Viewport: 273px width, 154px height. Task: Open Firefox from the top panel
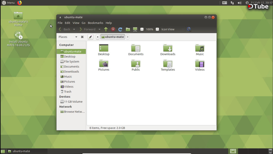(20, 3)
